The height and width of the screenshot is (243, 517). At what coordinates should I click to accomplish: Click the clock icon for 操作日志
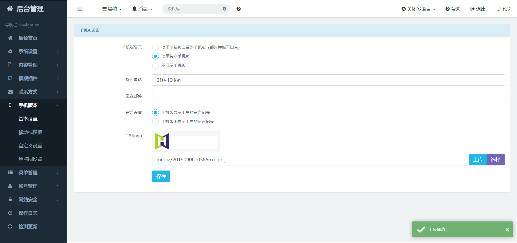(x=10, y=213)
